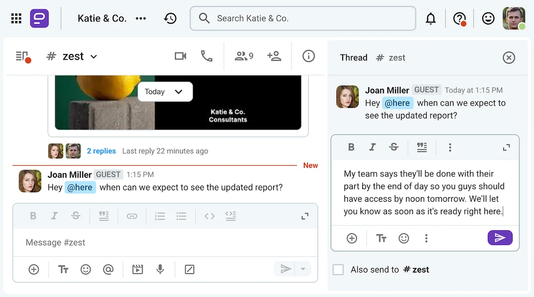Open the Today date dropdown on the image

pos(165,91)
